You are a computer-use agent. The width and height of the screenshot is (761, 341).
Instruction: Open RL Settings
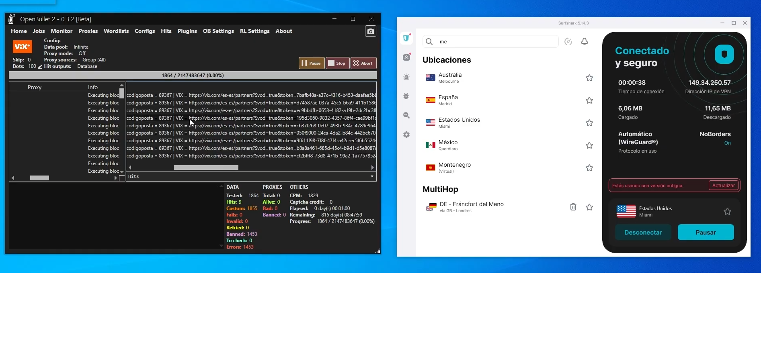coord(254,31)
